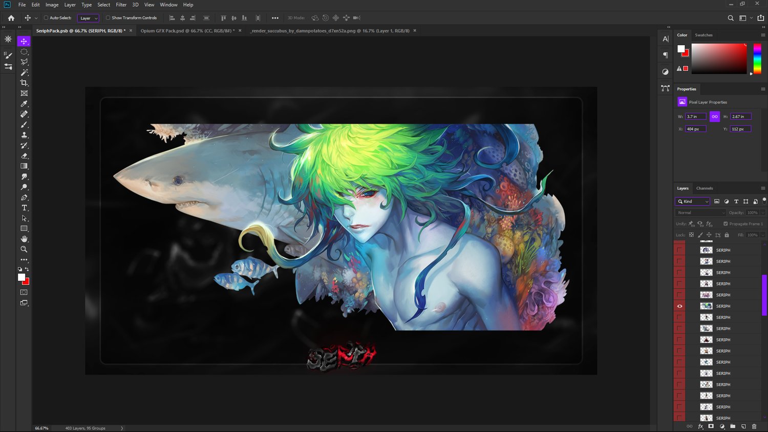The height and width of the screenshot is (432, 768).
Task: Create a new layer icon
Action: click(743, 426)
